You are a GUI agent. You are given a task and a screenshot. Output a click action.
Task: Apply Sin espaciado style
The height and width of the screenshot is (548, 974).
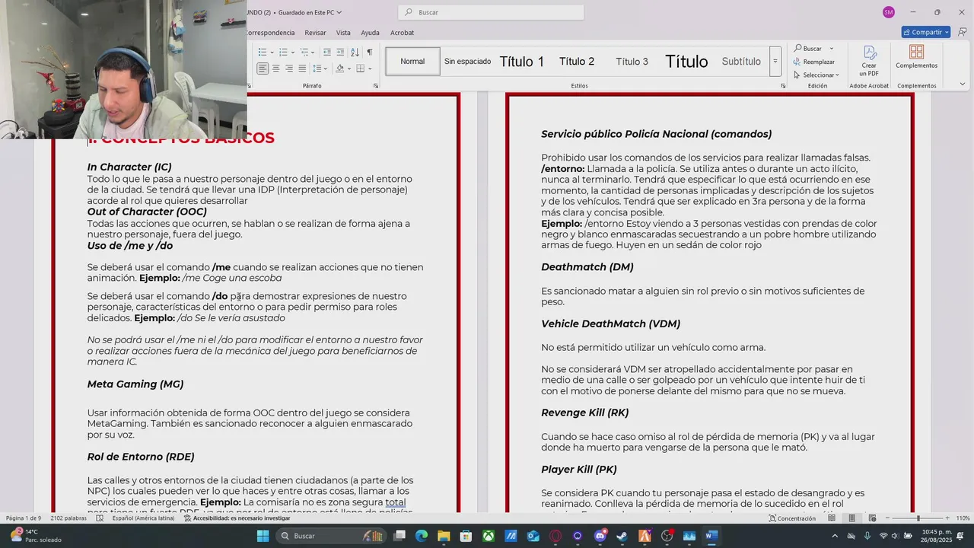467,61
